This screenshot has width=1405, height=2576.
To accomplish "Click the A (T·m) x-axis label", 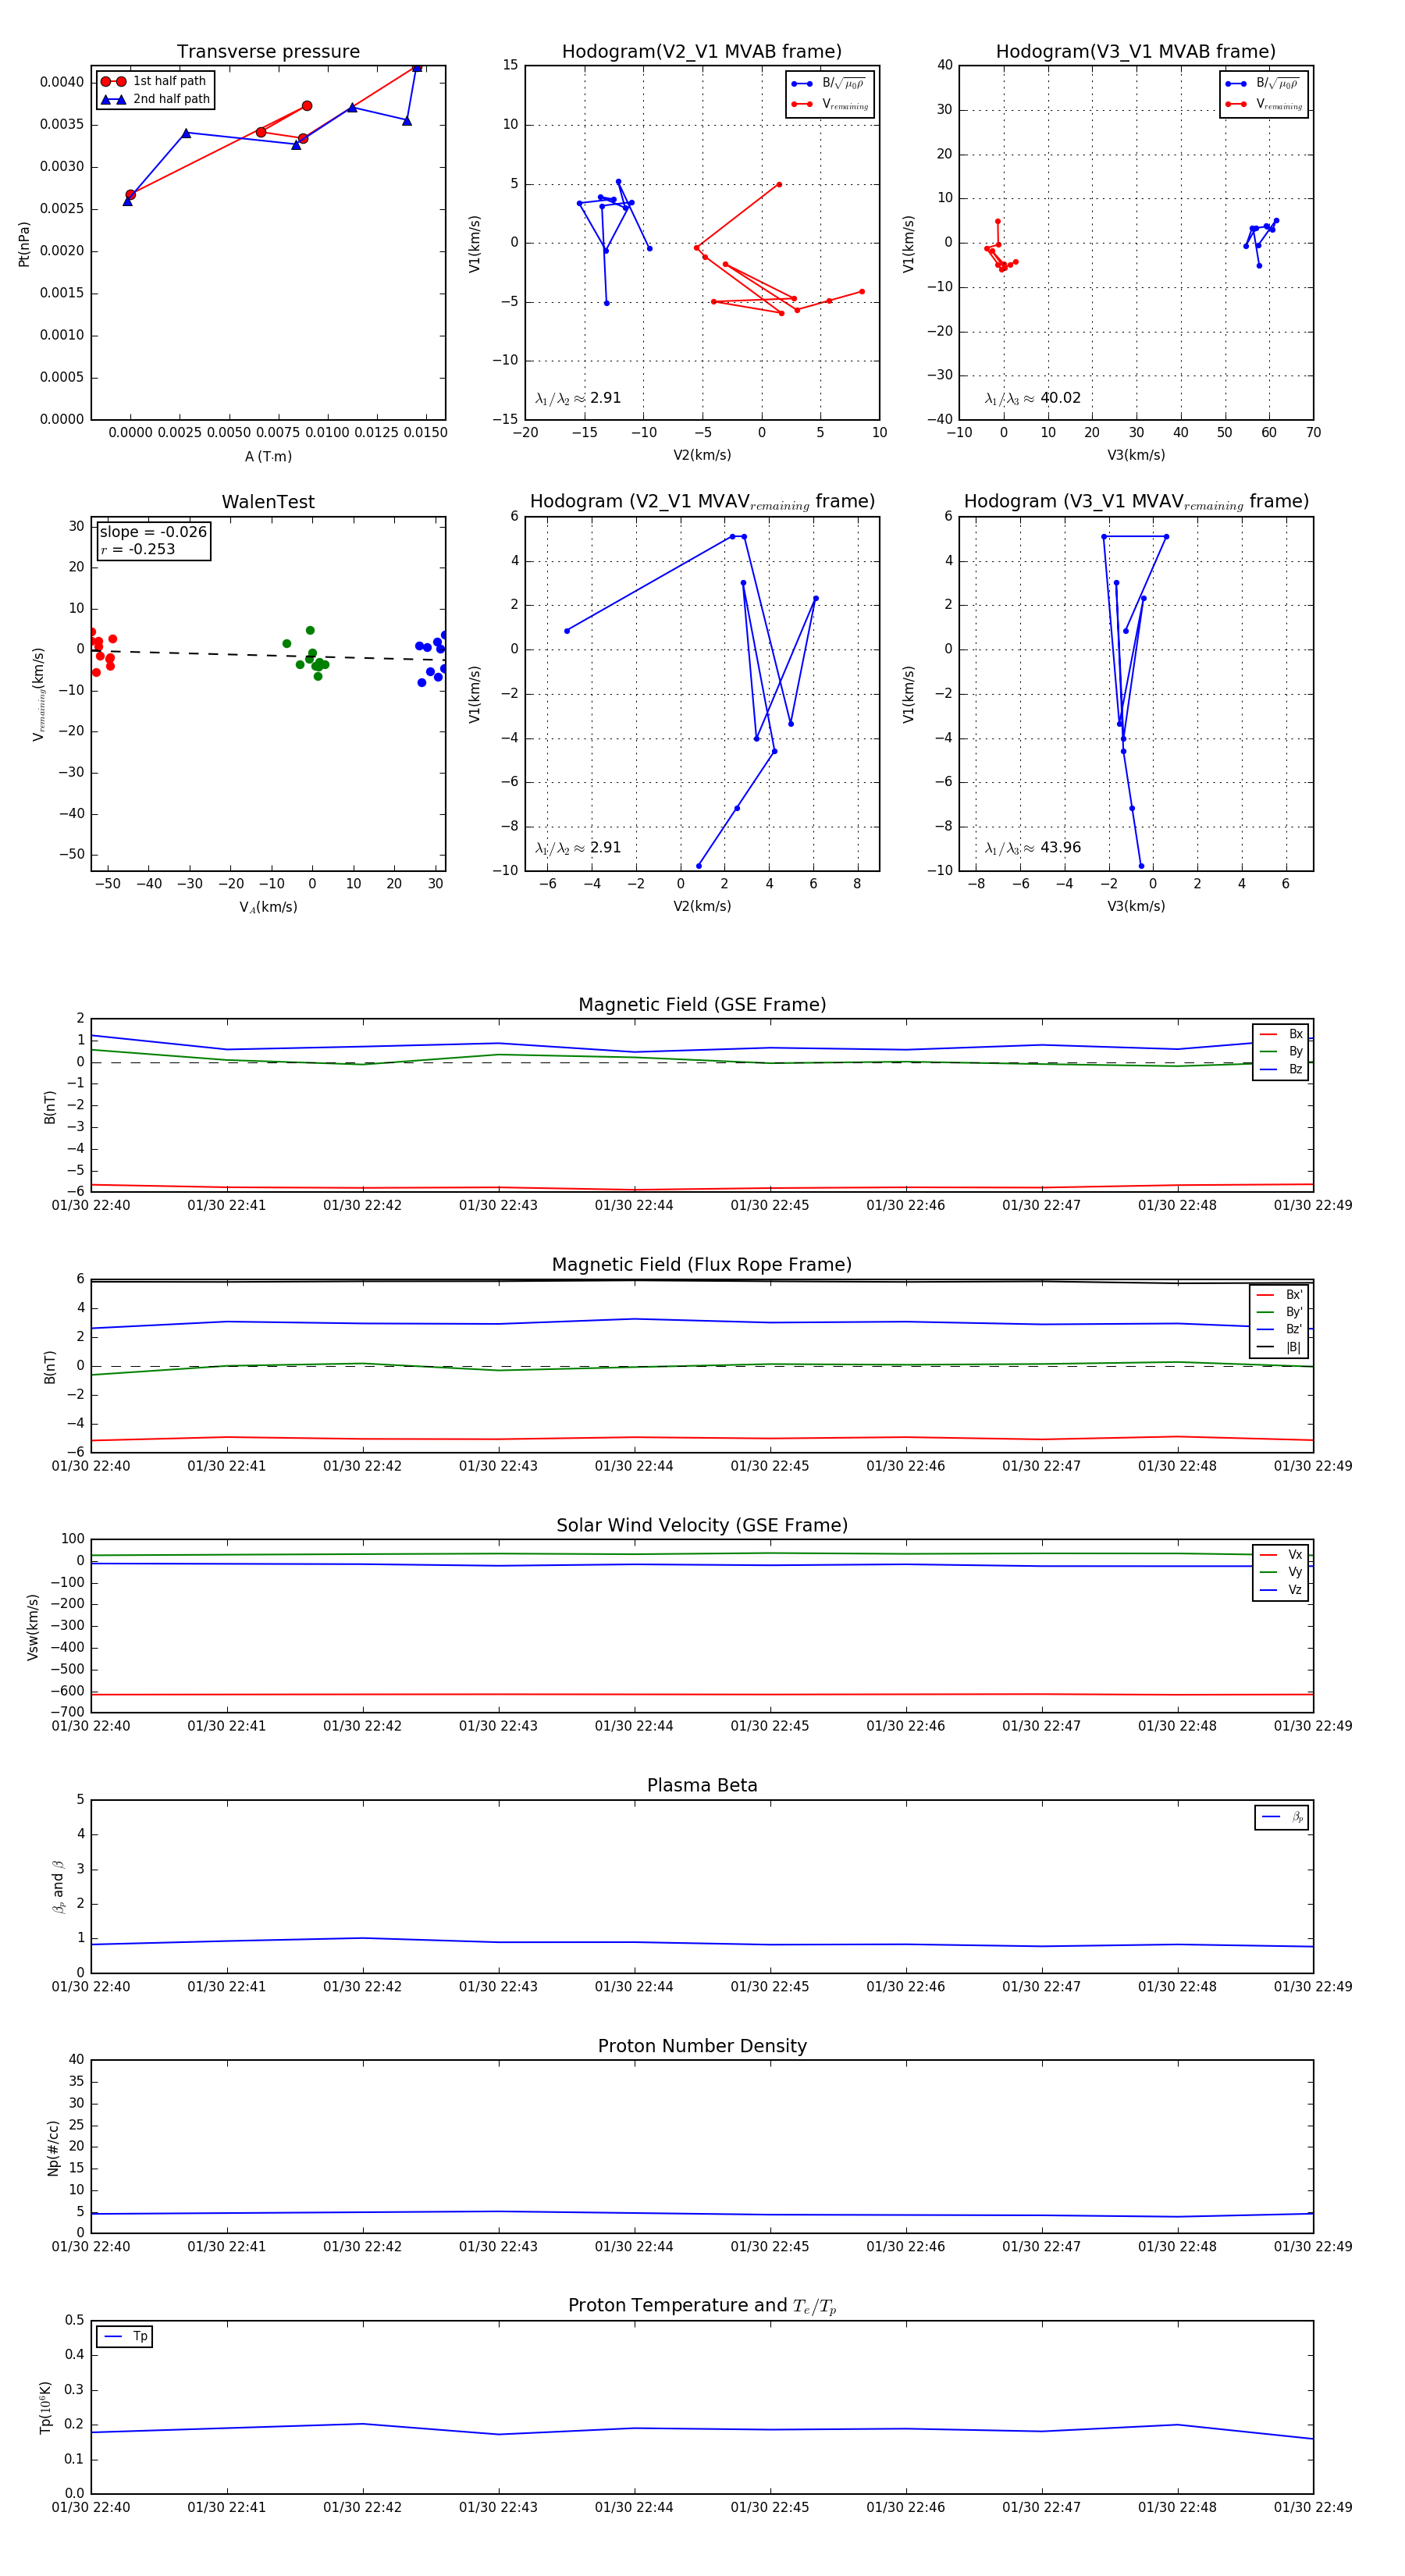I will coord(268,456).
